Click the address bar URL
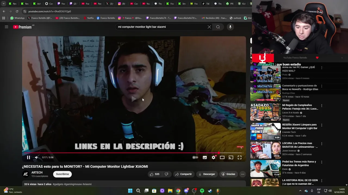 pos(49,11)
